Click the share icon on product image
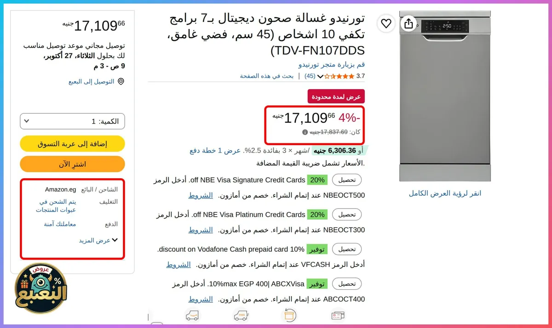Image resolution: width=552 pixels, height=328 pixels. click(409, 23)
